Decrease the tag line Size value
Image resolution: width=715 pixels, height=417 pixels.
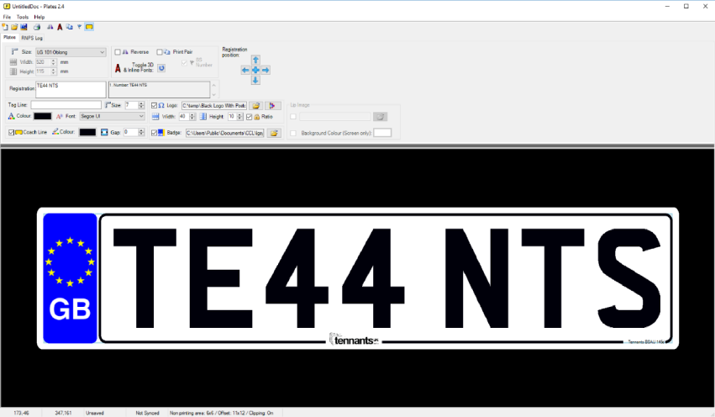point(141,108)
